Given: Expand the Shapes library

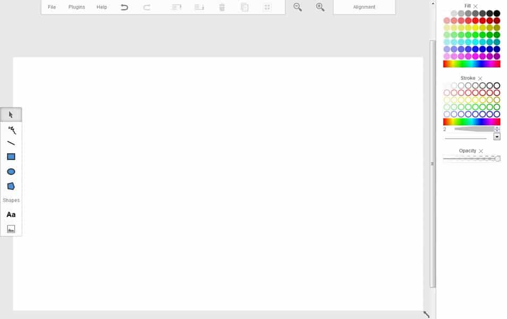Looking at the screenshot, I should [11, 200].
